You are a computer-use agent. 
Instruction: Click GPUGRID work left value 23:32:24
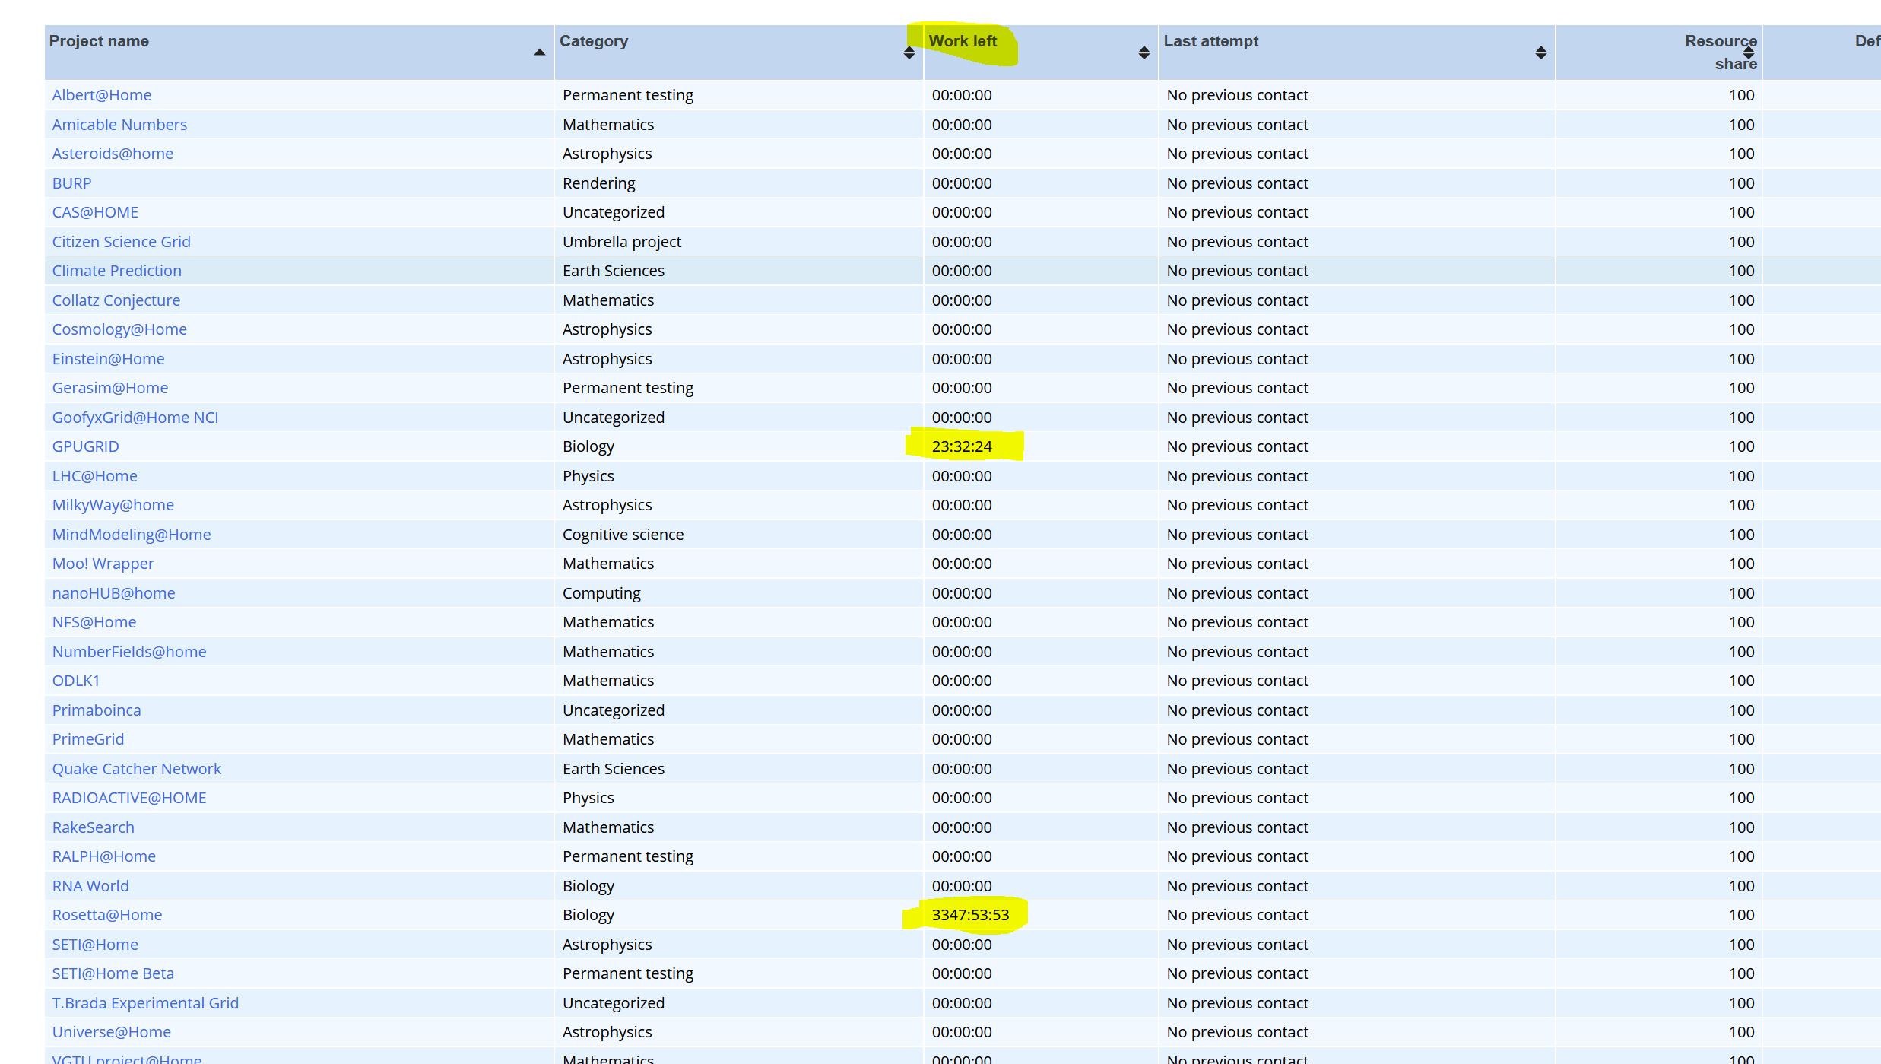point(962,446)
